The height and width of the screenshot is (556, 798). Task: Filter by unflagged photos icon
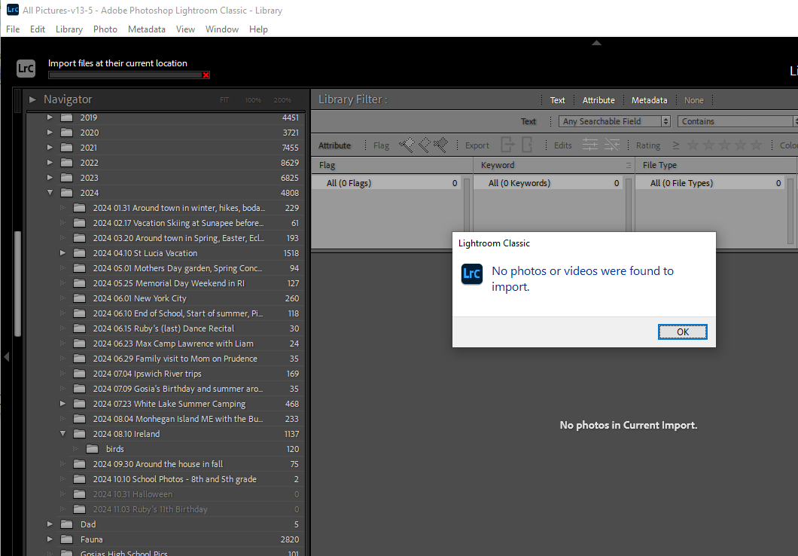425,144
